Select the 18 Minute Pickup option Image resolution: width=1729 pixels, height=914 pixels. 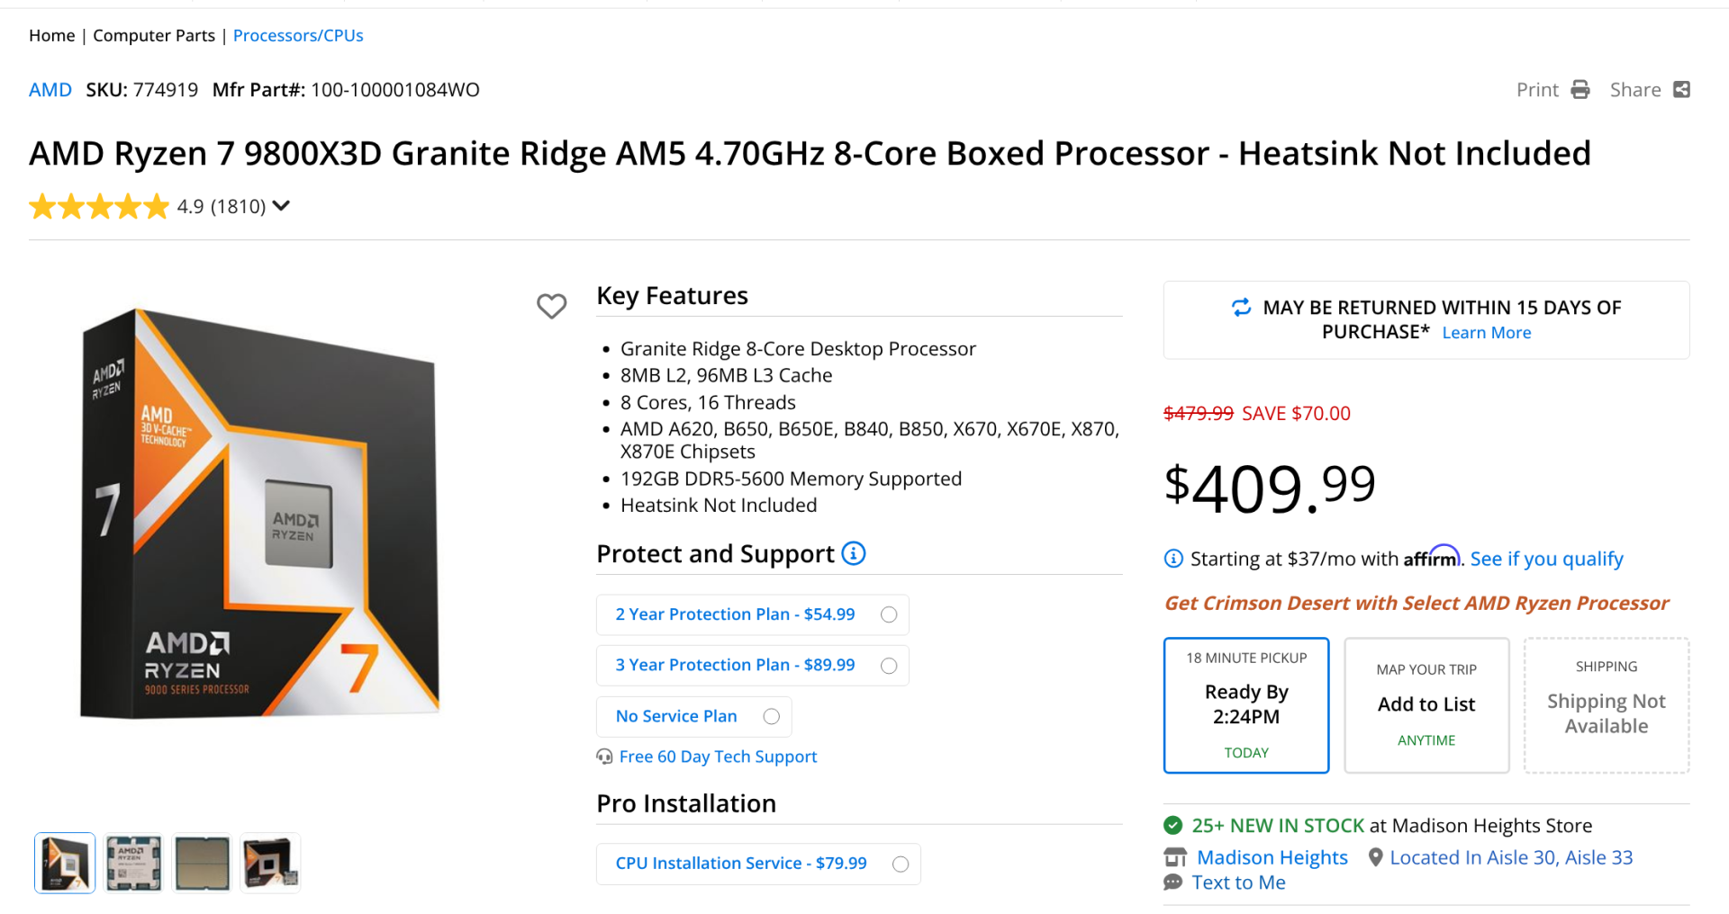coord(1246,705)
